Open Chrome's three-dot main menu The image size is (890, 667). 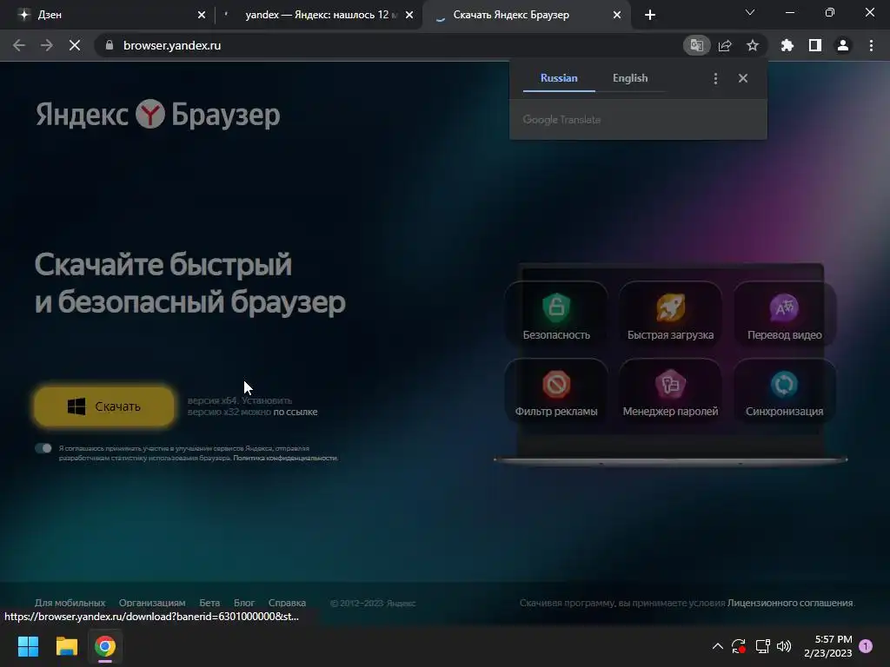[x=871, y=45]
